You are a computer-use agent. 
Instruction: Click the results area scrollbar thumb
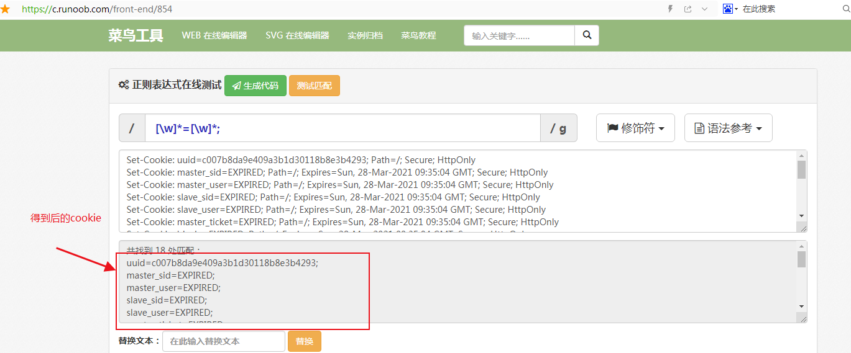tap(802, 259)
